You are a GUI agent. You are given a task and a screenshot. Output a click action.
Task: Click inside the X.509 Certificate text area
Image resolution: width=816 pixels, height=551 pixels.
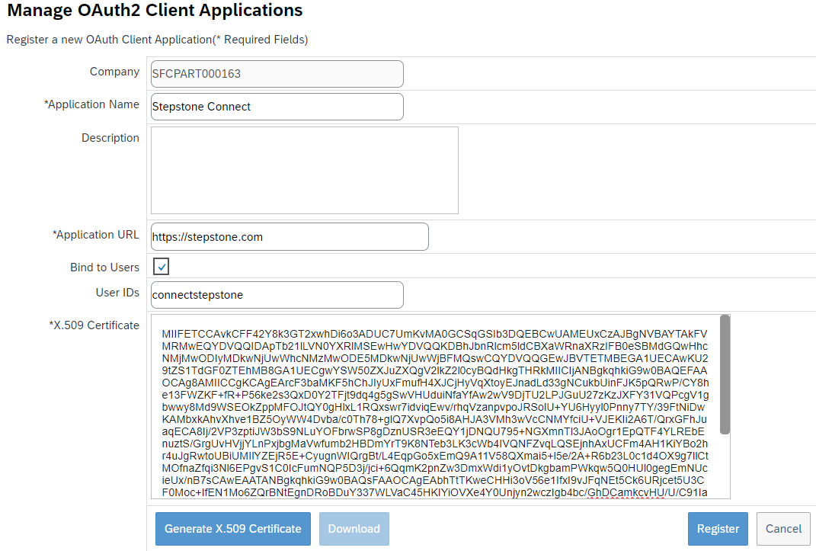point(434,404)
